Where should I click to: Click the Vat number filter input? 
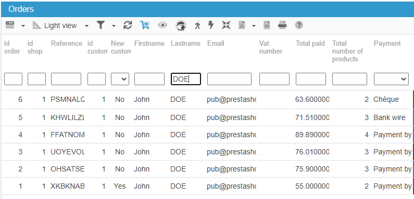tap(274, 79)
